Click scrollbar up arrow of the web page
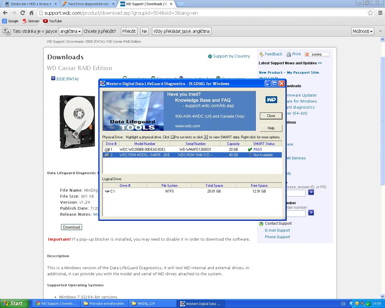The width and height of the screenshot is (385, 308). [x=383, y=39]
